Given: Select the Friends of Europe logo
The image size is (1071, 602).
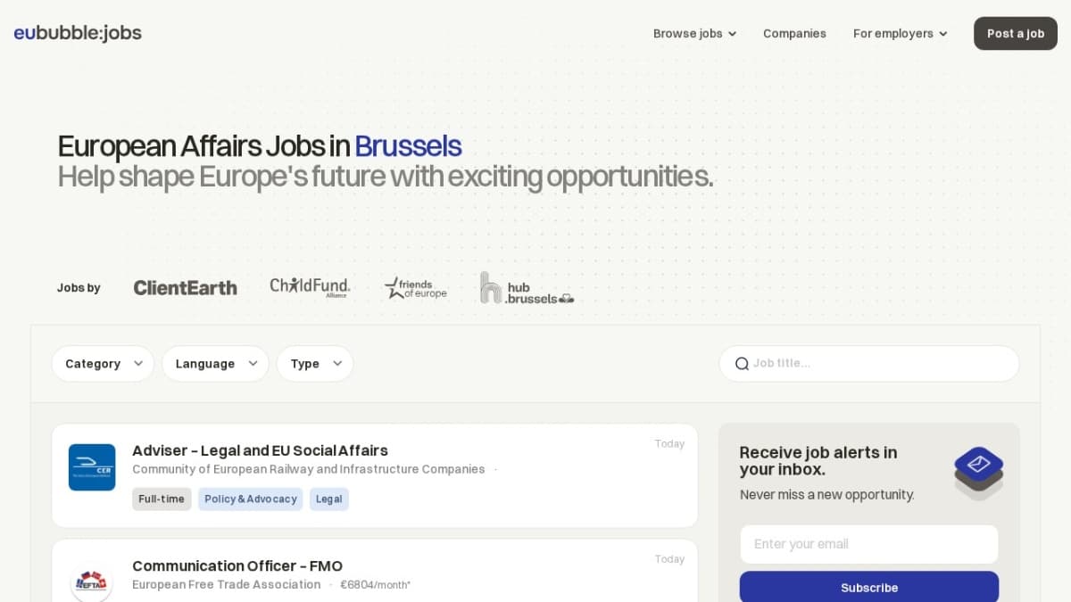Looking at the screenshot, I should coord(414,287).
